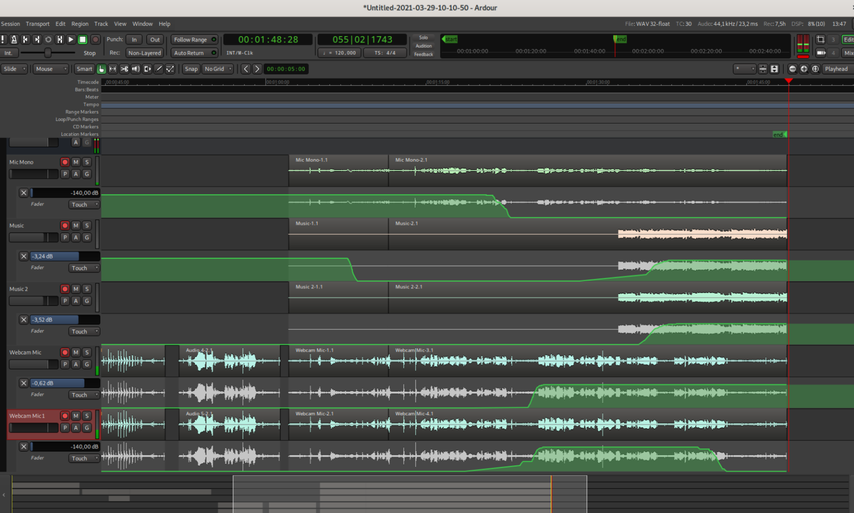Select the Range mode tool
The image size is (854, 513).
pos(113,69)
